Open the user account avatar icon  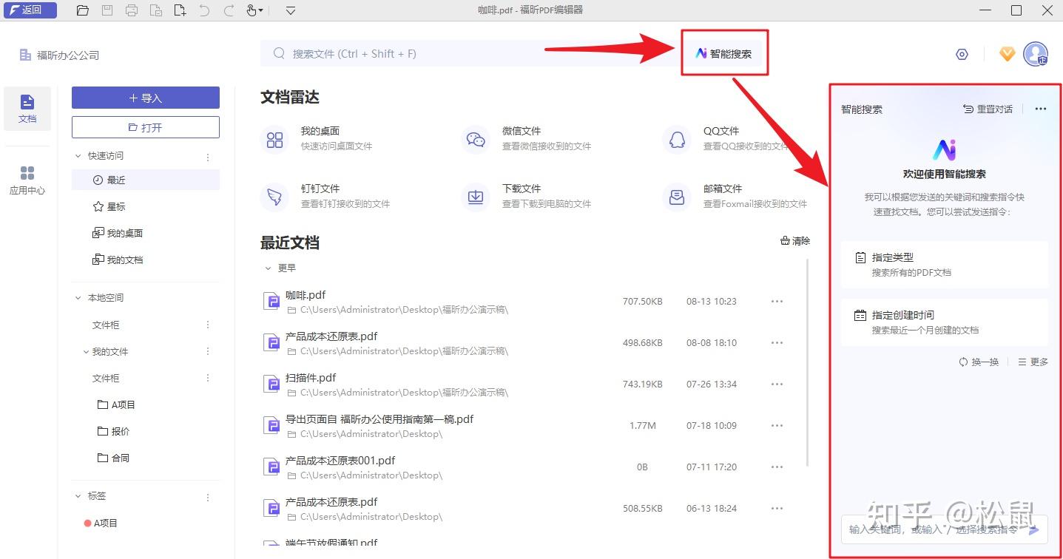tap(1036, 54)
